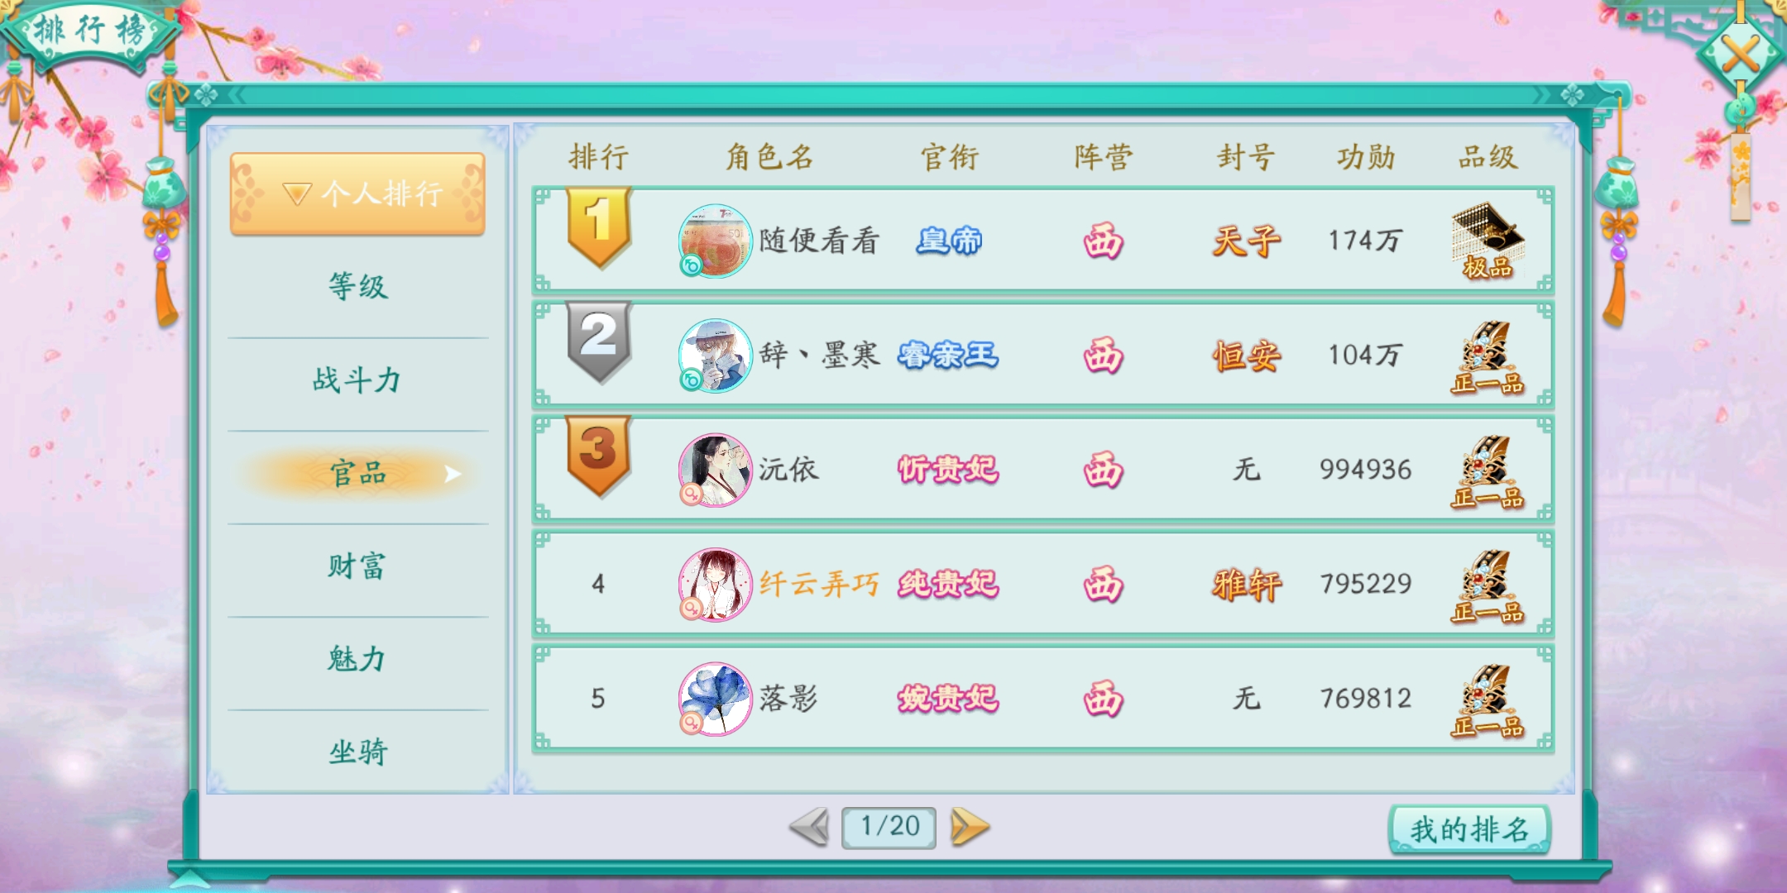The height and width of the screenshot is (893, 1787).
Task: Click the gold number 1 rank medal
Action: tap(599, 227)
